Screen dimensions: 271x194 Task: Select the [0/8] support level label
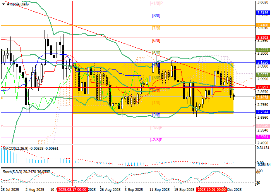(x=156, y=115)
